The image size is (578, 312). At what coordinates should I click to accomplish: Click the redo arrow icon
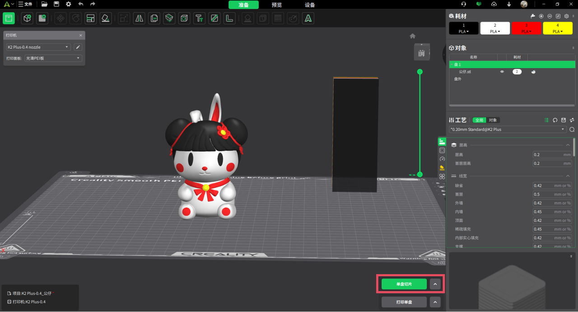click(93, 4)
